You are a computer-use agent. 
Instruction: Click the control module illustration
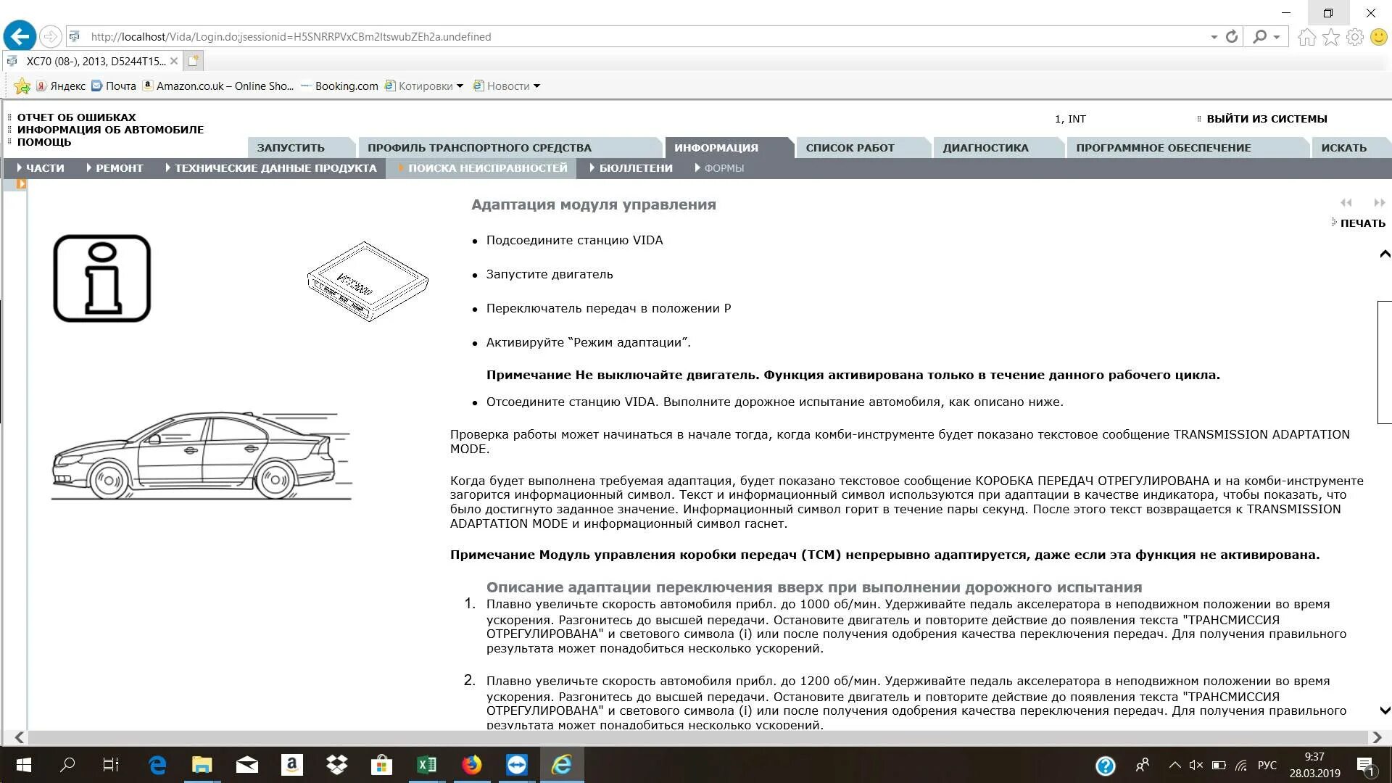click(368, 281)
